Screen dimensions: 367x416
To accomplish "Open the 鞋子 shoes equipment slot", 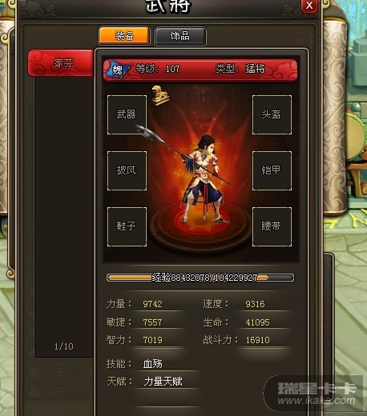I will 127,226.
